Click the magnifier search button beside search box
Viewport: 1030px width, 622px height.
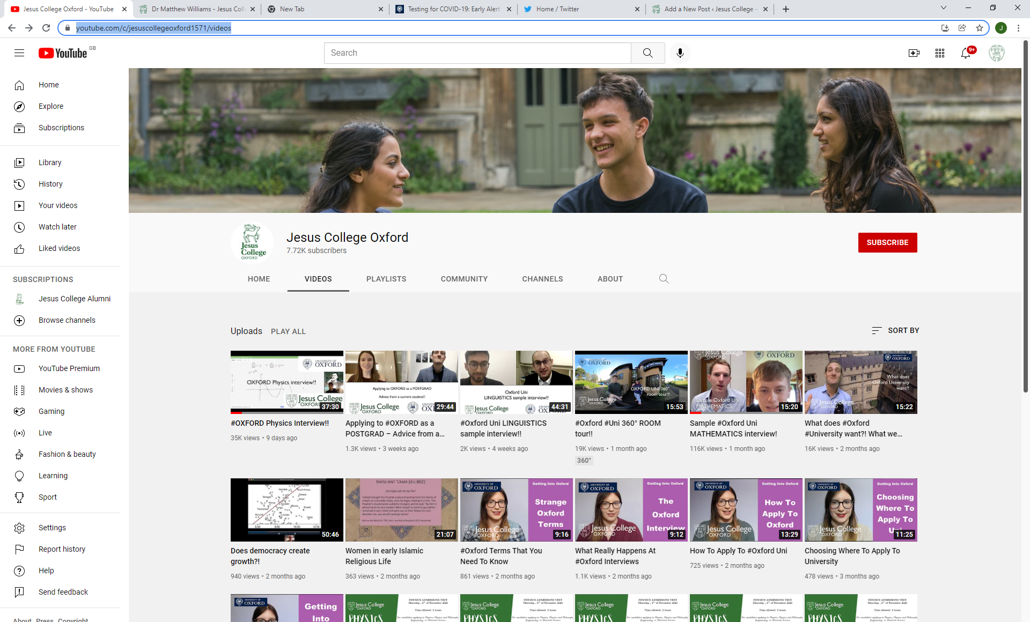(x=648, y=53)
